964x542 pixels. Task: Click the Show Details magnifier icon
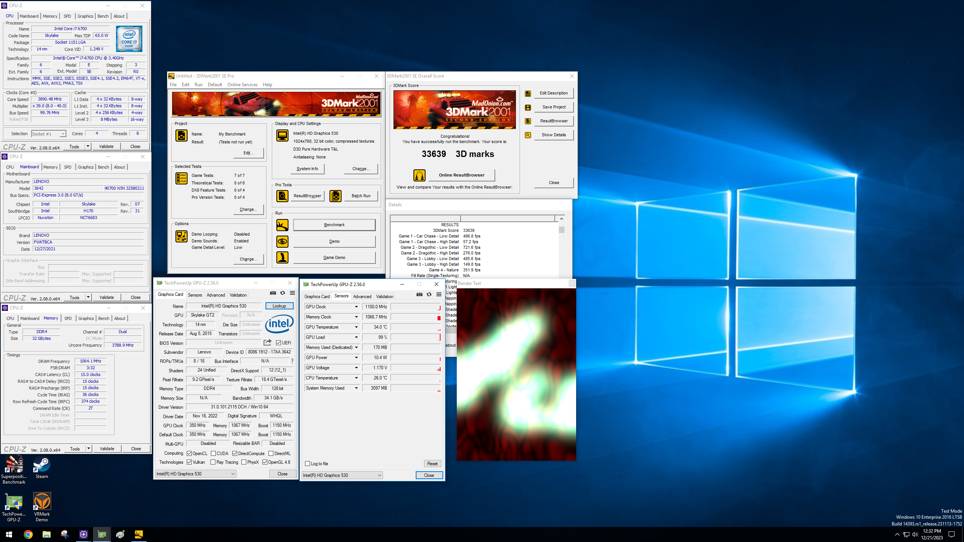point(528,135)
